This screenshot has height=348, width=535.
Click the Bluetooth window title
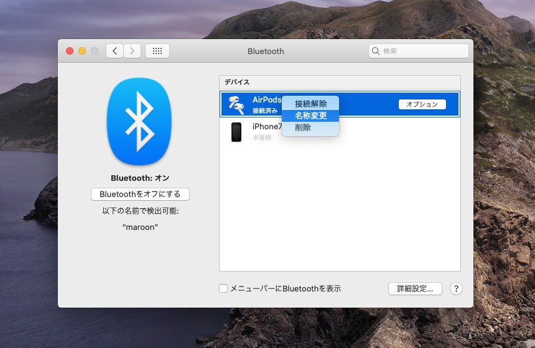click(x=266, y=51)
